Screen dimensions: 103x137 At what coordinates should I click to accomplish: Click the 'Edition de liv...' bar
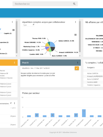(x=53, y=115)
